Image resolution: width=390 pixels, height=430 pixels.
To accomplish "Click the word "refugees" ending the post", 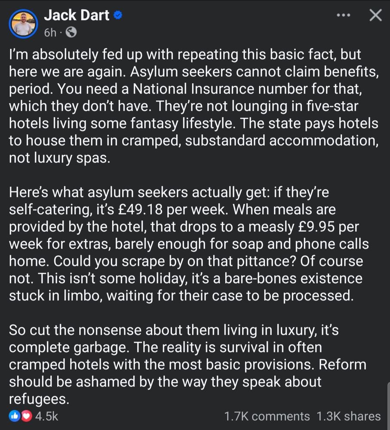I will [x=39, y=399].
